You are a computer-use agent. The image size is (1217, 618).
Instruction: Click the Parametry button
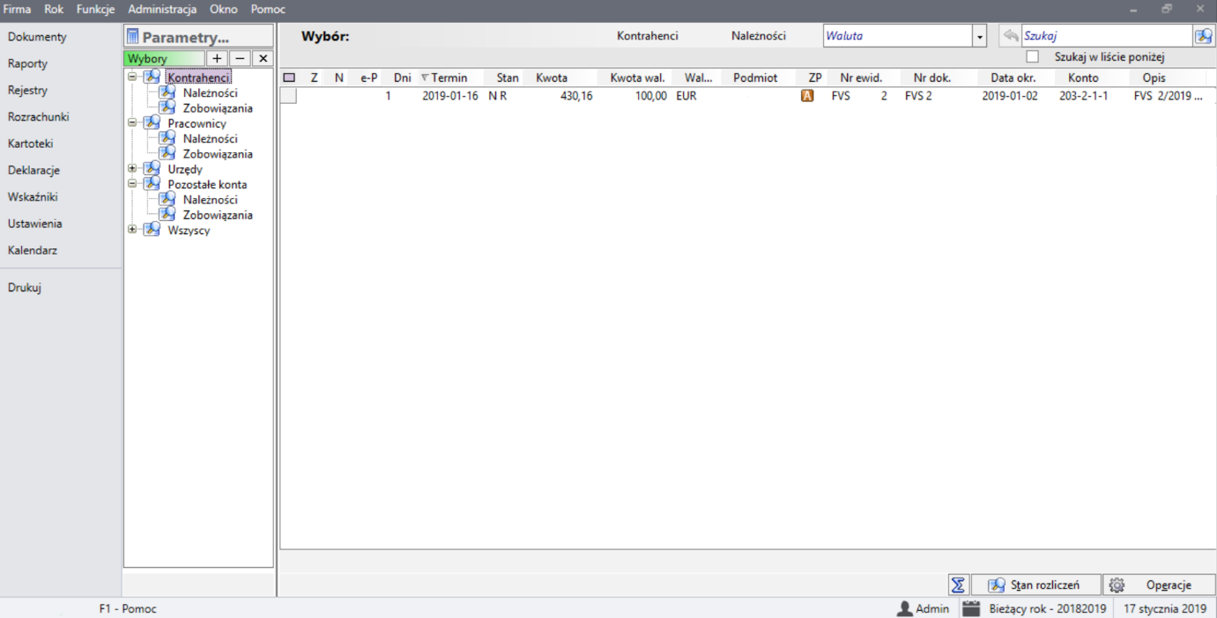coord(198,37)
